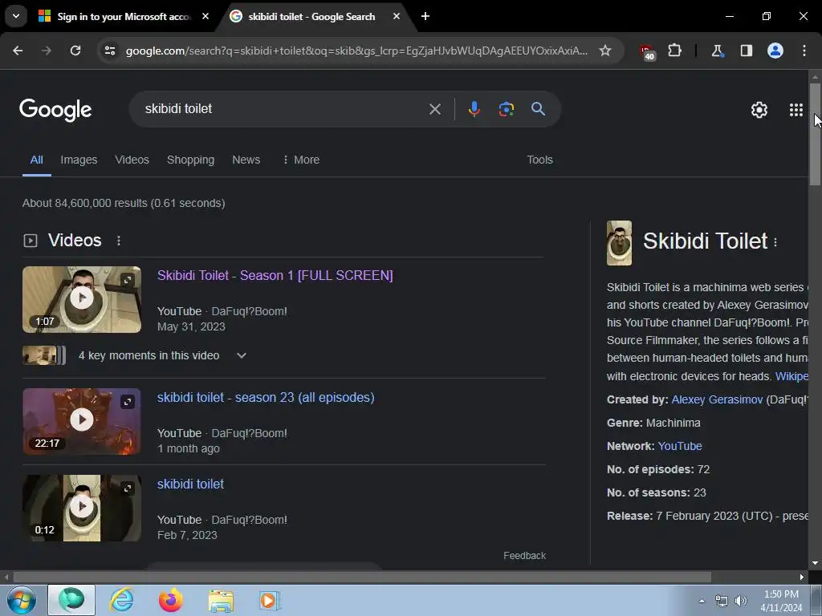This screenshot has height=616, width=822.
Task: Close the Microsoft account sign-in tab
Action: pos(205,16)
